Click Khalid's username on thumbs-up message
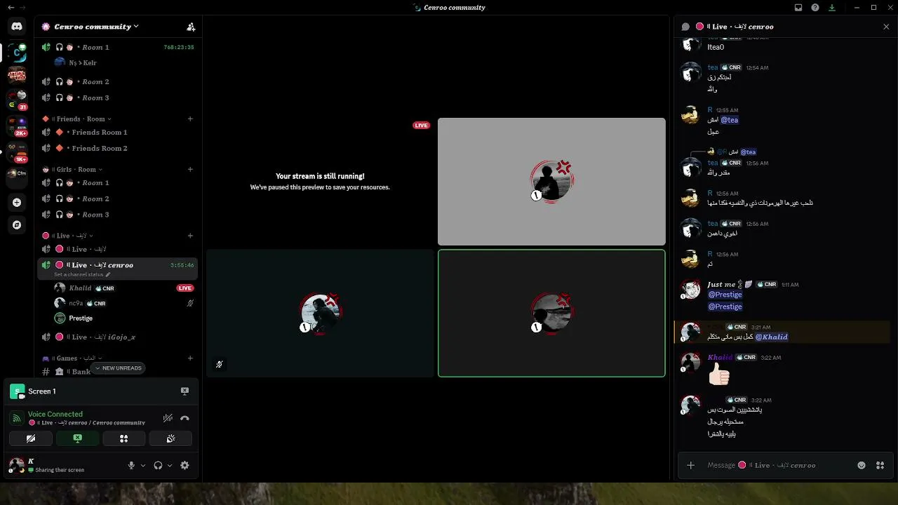The image size is (898, 505). pyautogui.click(x=720, y=357)
